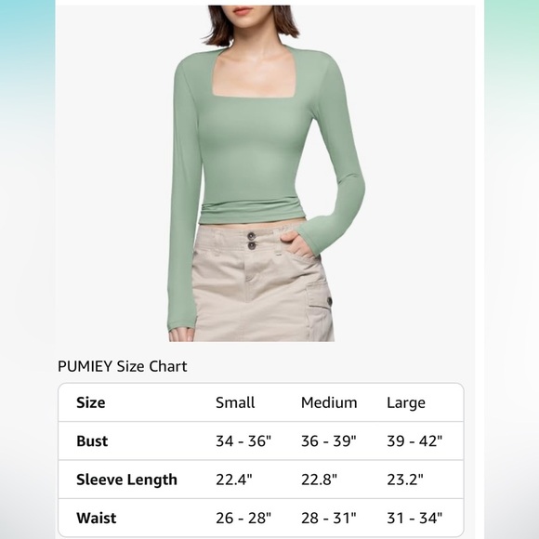Click the Medium waist value 28 - 31"

[329, 518]
